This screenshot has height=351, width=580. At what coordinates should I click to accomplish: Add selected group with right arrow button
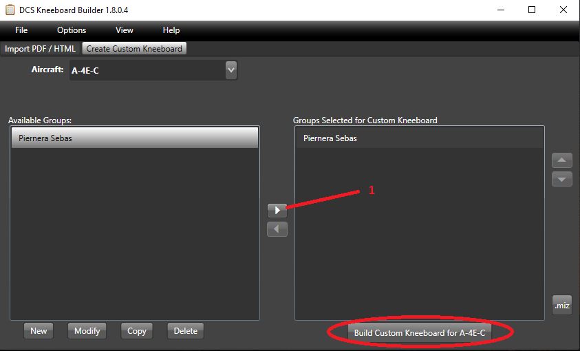pyautogui.click(x=277, y=211)
